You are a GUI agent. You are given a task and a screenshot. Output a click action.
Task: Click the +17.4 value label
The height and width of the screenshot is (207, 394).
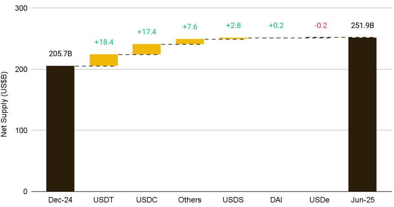click(147, 32)
